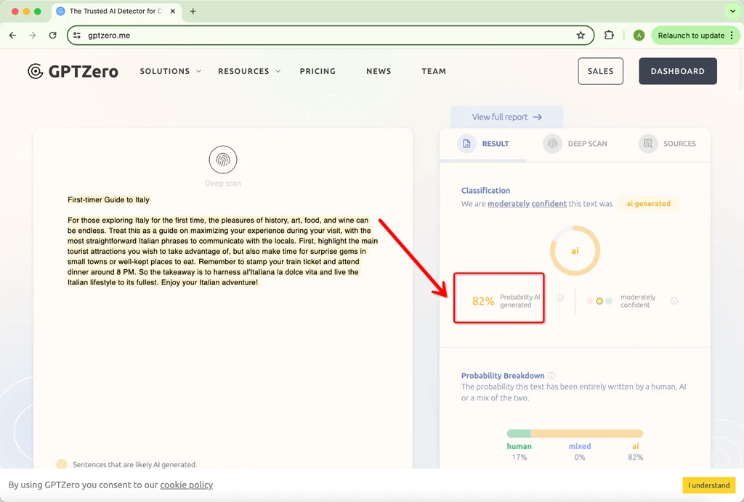This screenshot has height=502, width=744.
Task: Click the 82% probability value
Action: click(x=483, y=301)
